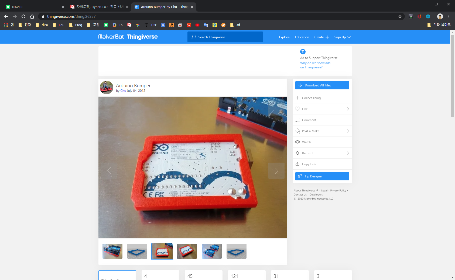Click the MakerBot Thingiverse logo

tap(128, 37)
